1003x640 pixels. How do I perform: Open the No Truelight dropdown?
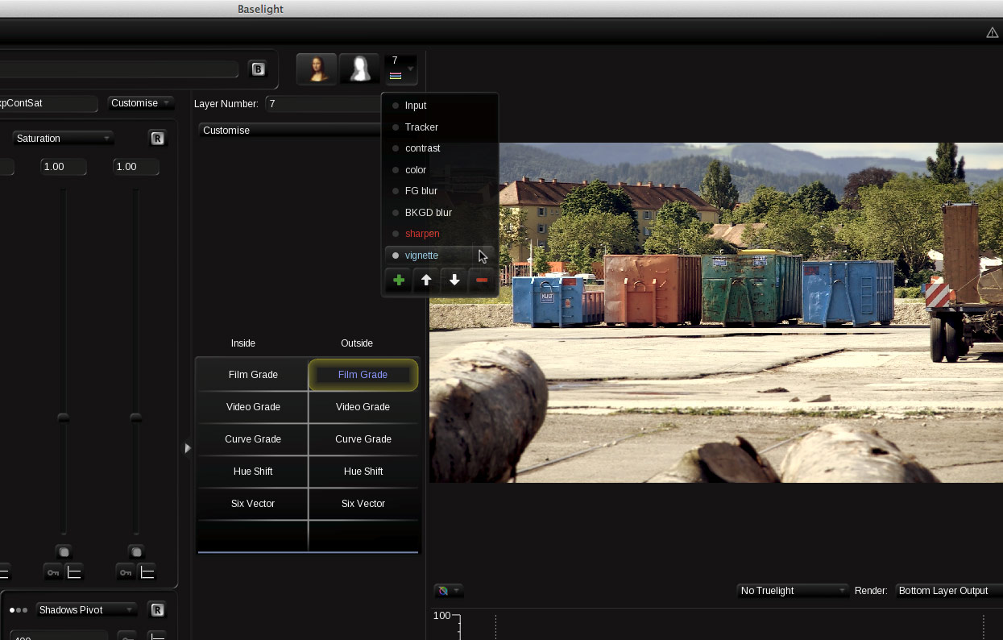click(792, 591)
